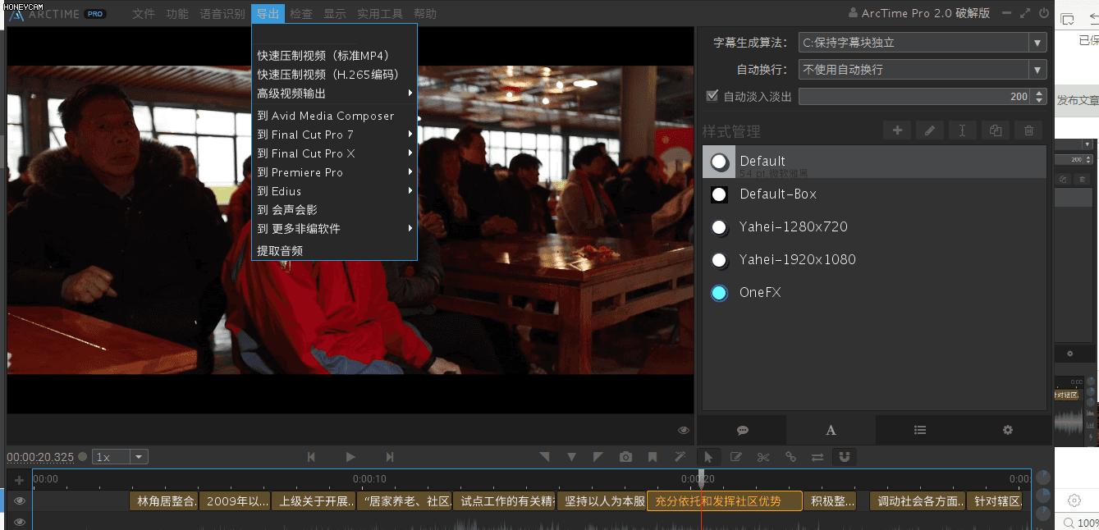Switch to the style panel A tab
Screen dimensions: 1099x530
click(831, 429)
